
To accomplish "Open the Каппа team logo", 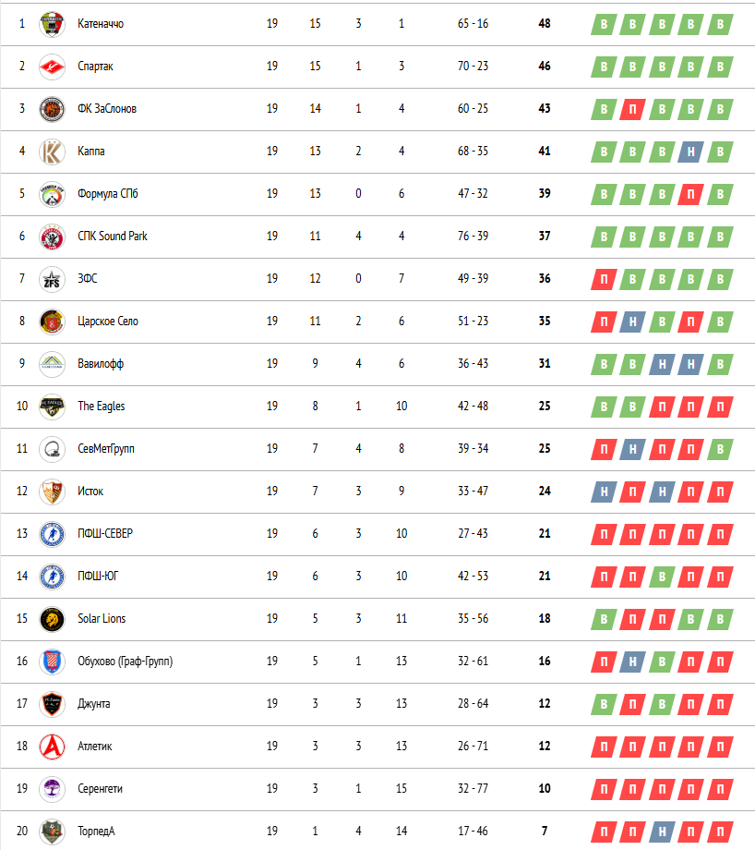I will click(x=52, y=152).
